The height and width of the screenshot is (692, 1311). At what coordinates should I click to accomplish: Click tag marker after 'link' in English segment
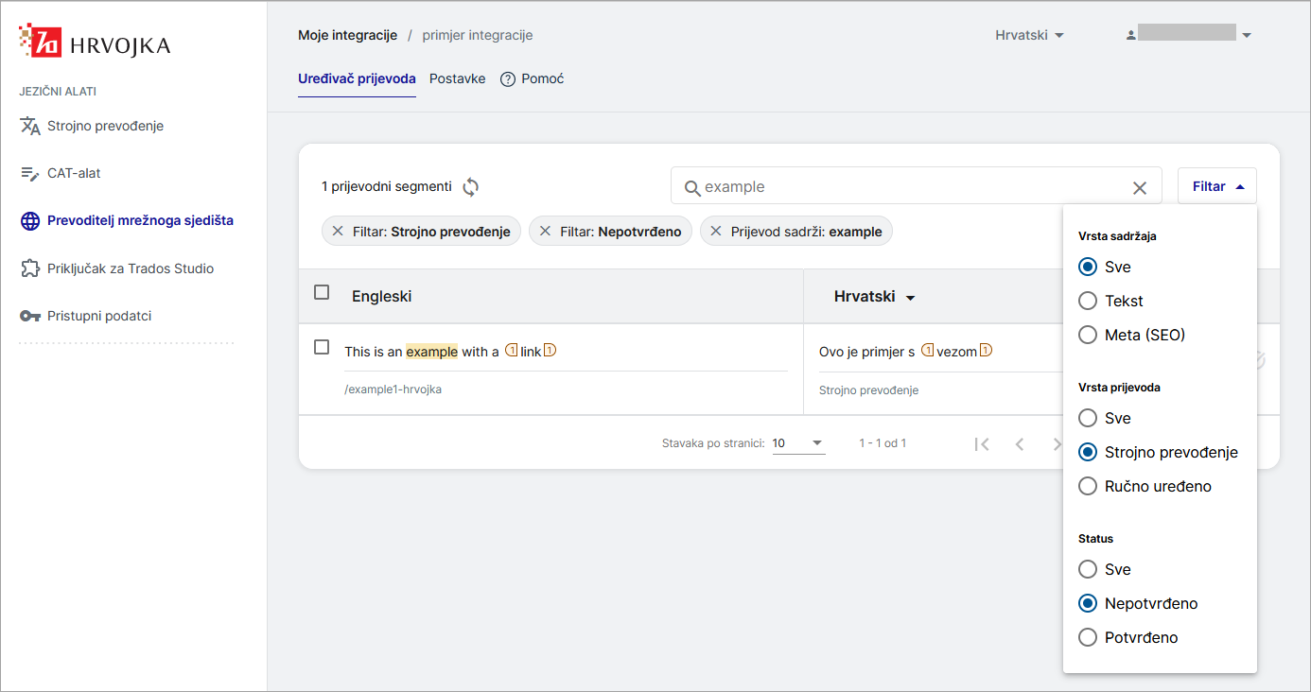pyautogui.click(x=550, y=351)
